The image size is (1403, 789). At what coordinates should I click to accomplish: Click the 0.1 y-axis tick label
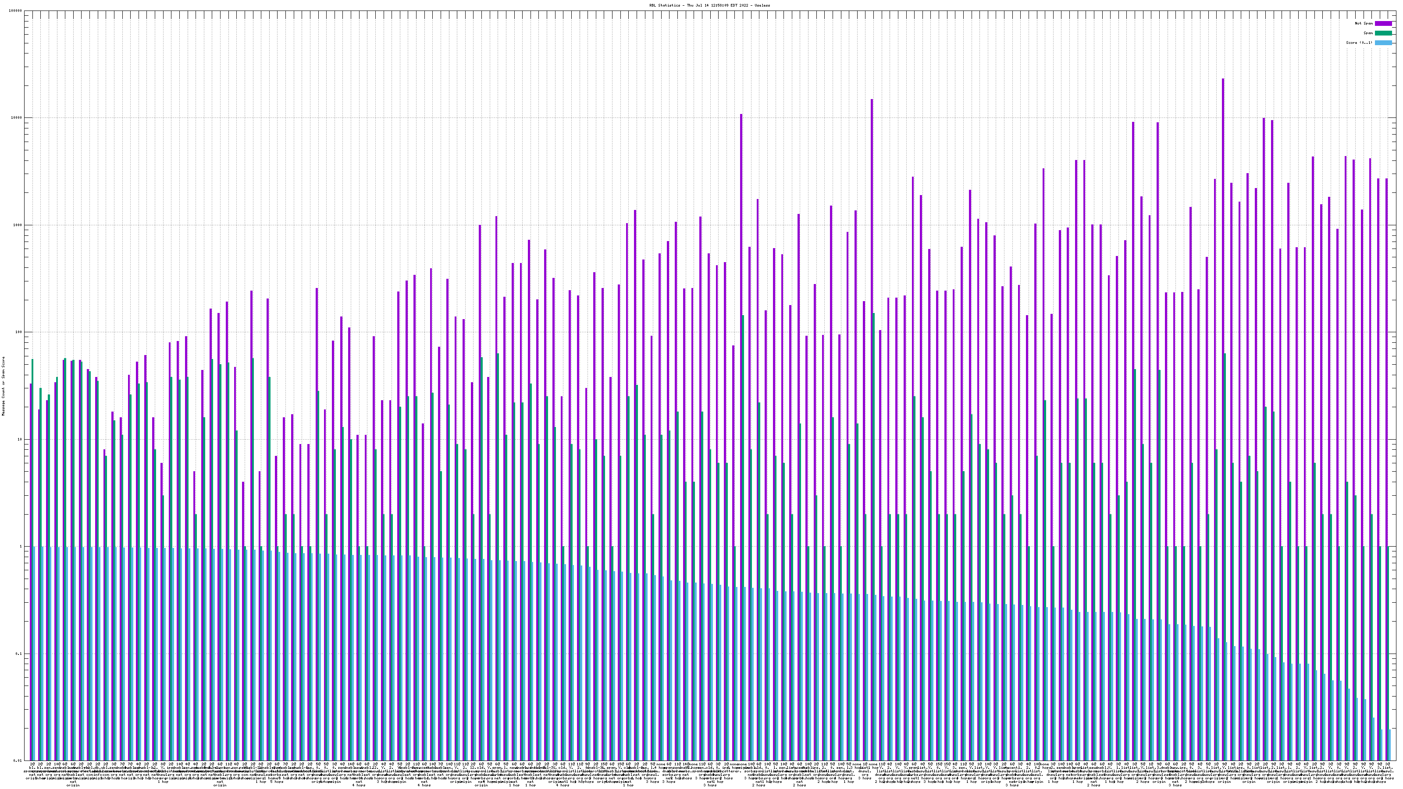[19, 654]
